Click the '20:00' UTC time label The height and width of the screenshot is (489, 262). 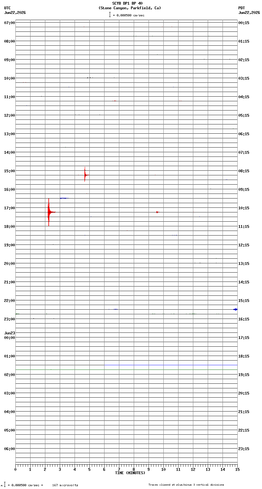click(x=10, y=264)
